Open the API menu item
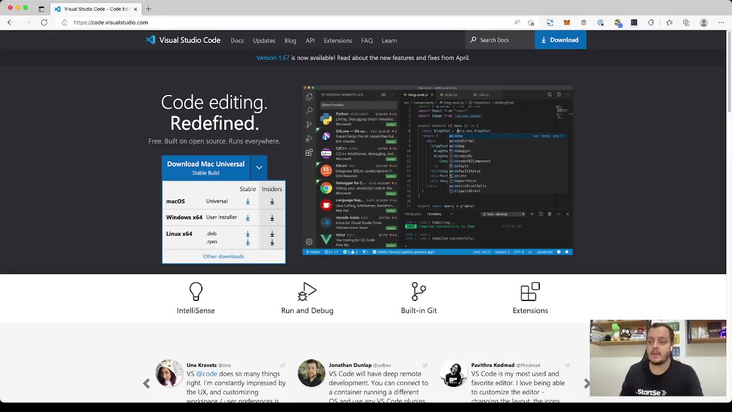The height and width of the screenshot is (412, 732). [x=310, y=41]
